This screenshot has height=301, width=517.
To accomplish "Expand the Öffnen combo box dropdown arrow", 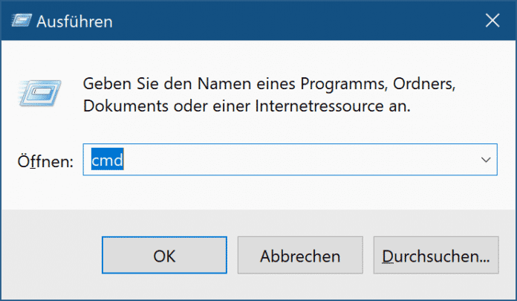I will 486,160.
